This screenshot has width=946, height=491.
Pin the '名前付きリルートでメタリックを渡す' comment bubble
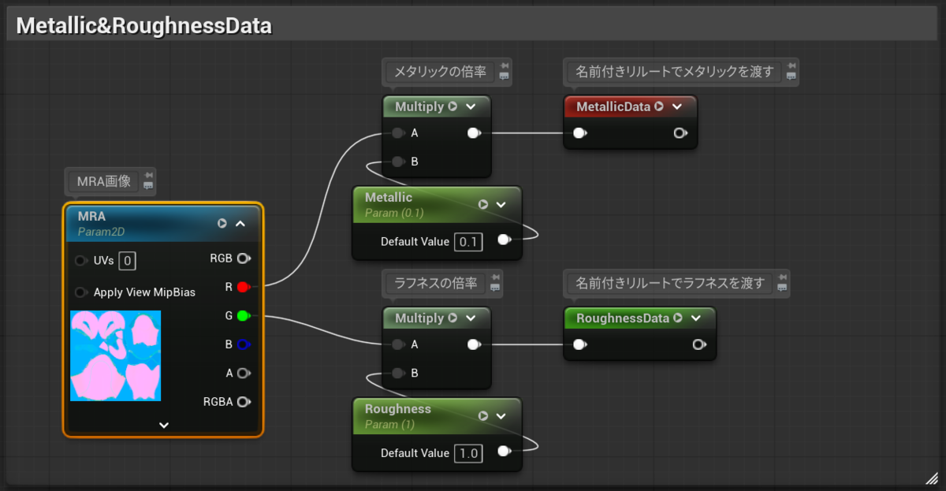coord(791,65)
